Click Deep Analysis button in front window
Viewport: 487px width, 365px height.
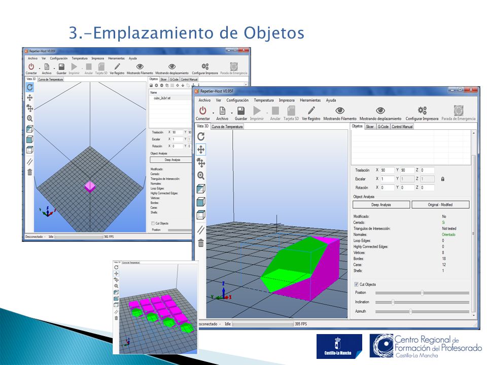point(381,205)
